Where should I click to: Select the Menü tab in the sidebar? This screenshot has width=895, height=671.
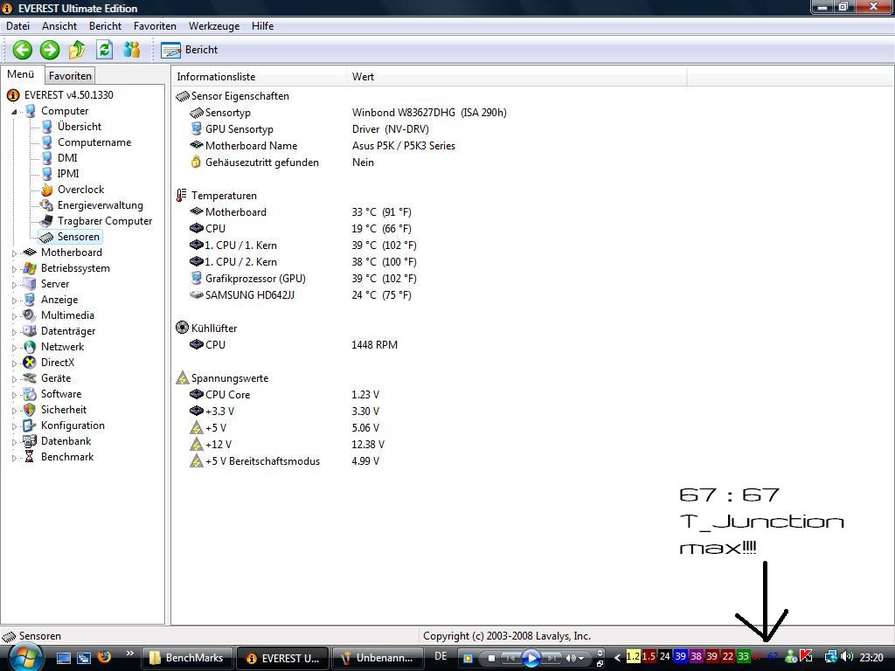click(21, 75)
